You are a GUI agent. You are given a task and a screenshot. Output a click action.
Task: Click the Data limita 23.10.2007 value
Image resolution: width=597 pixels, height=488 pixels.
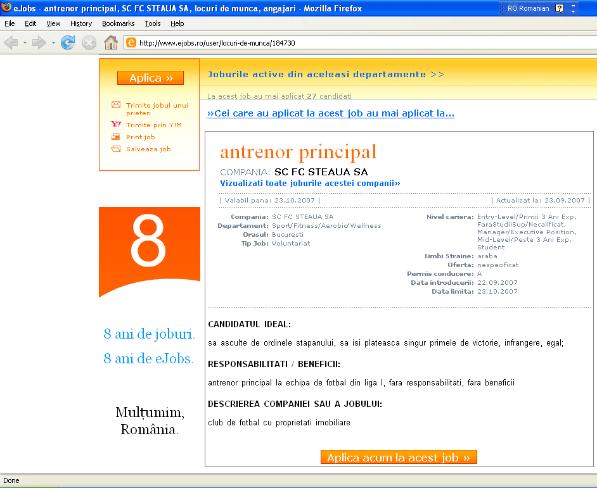click(497, 291)
